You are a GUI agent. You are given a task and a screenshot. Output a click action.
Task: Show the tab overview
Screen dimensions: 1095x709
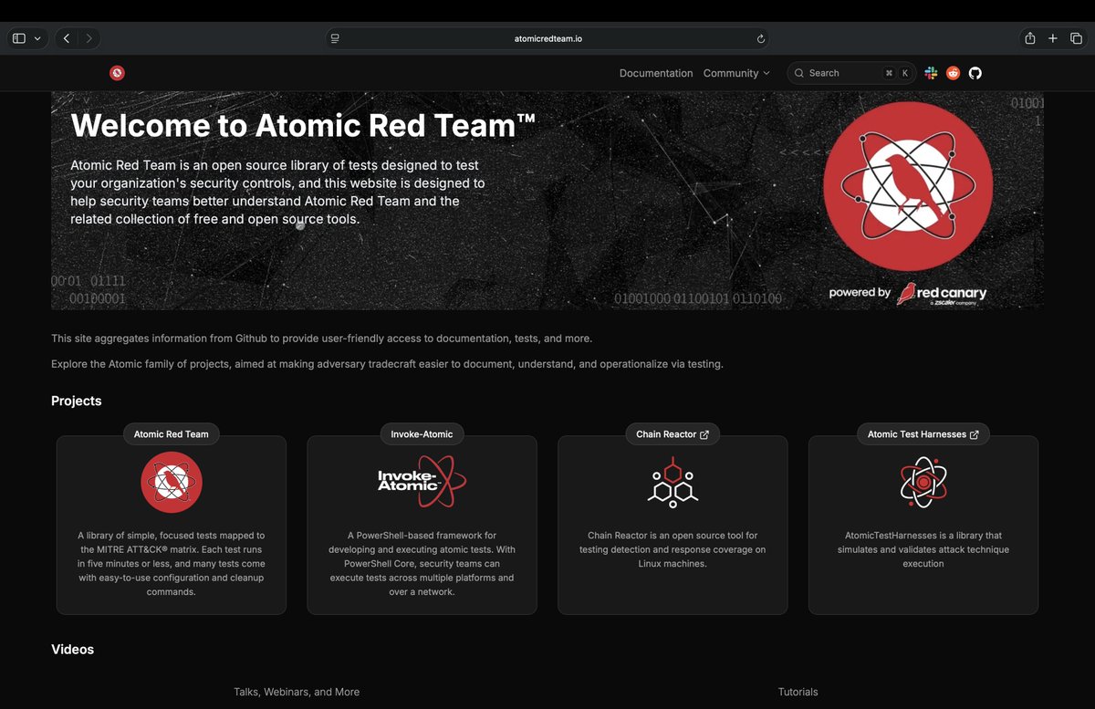(1076, 38)
